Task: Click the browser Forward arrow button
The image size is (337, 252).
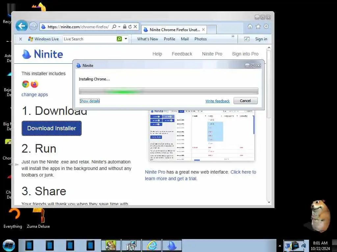Action: point(33,26)
